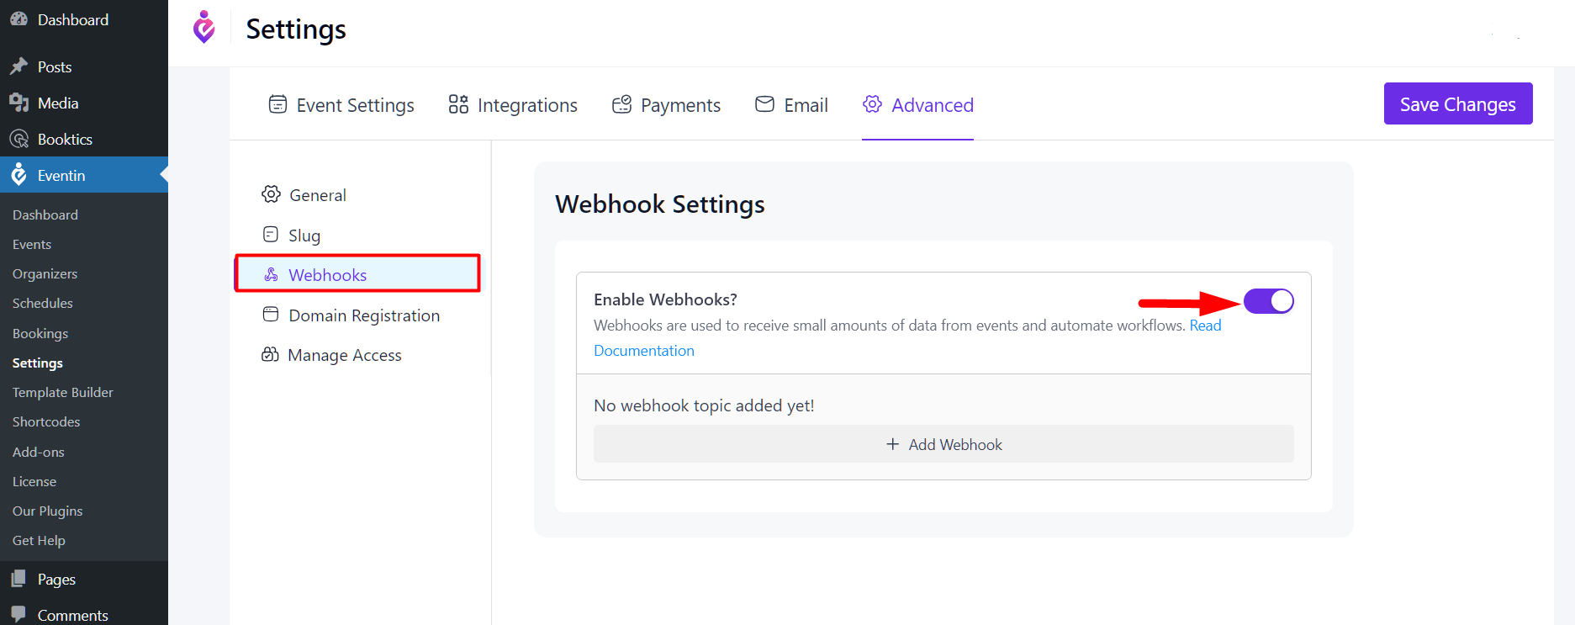Click the Eventin logo in header
Image resolution: width=1575 pixels, height=625 pixels.
point(204,27)
